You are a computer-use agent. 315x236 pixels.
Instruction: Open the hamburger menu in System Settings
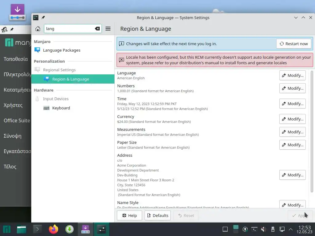tap(108, 29)
